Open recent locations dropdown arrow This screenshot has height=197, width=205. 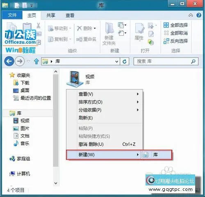pyautogui.click(x=29, y=61)
